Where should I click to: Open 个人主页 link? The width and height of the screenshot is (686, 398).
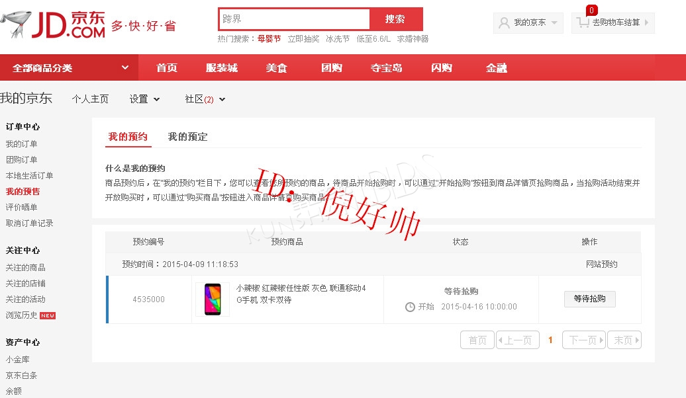click(90, 99)
